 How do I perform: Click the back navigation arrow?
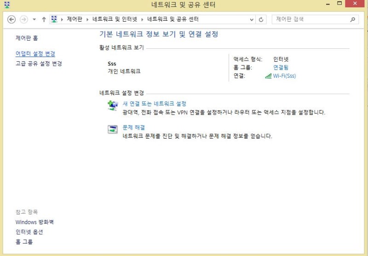11,19
